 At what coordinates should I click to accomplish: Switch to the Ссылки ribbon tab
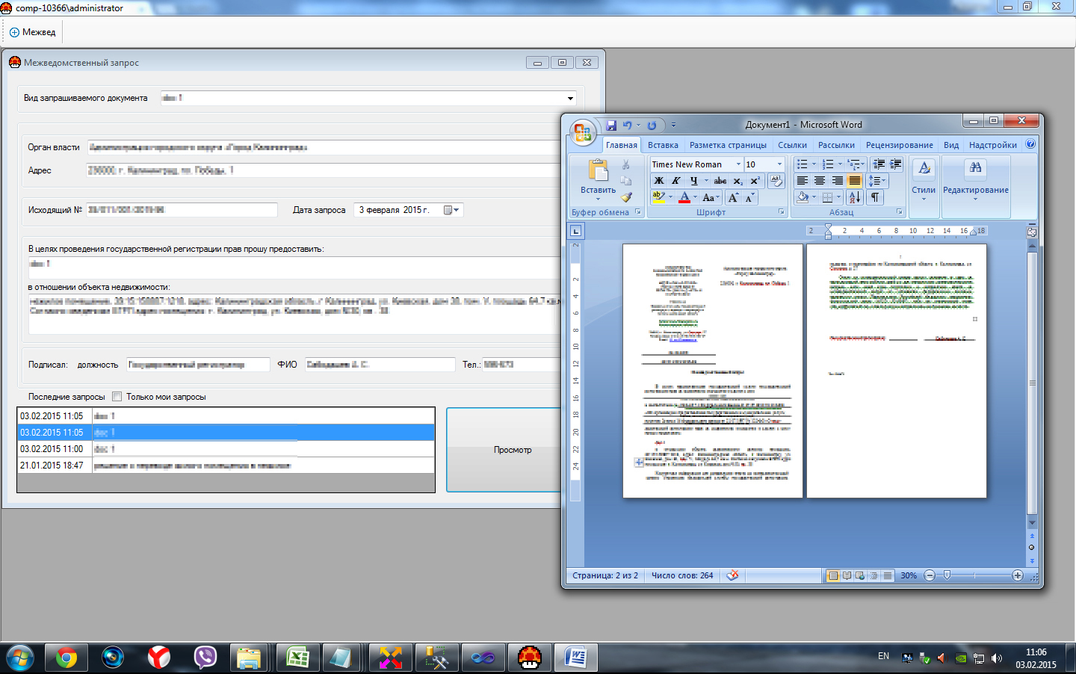click(792, 145)
